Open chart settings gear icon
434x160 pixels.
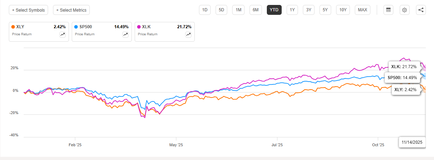tap(405, 10)
